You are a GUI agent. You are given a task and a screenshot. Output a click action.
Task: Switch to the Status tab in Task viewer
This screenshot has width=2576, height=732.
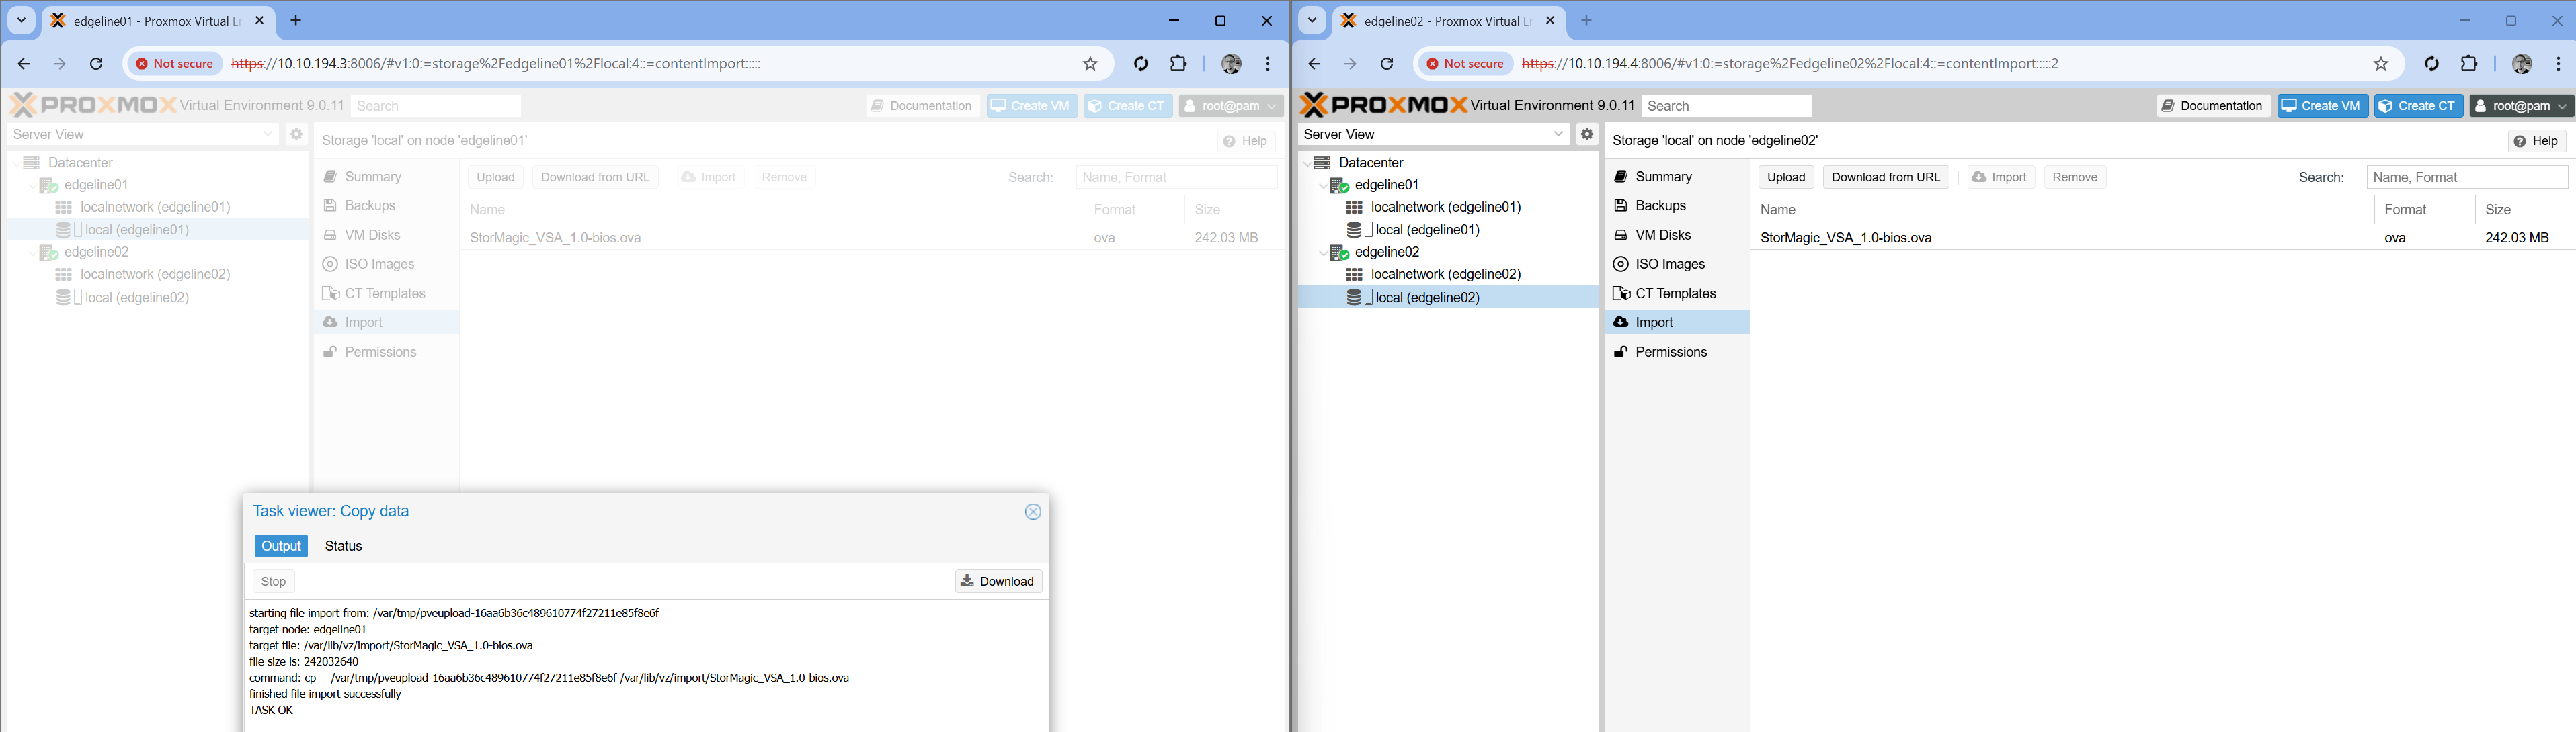point(343,546)
